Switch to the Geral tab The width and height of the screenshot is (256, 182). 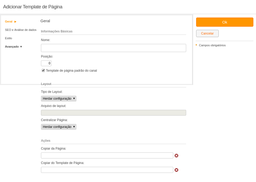[x=9, y=21]
